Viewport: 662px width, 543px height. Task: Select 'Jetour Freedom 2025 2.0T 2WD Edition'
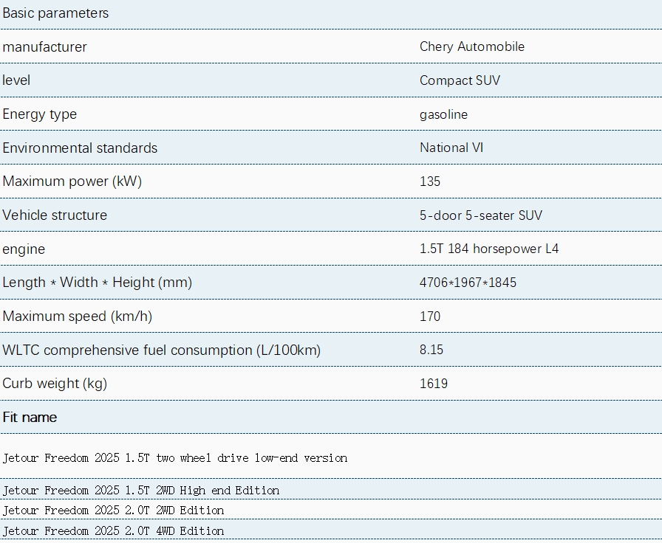113,510
